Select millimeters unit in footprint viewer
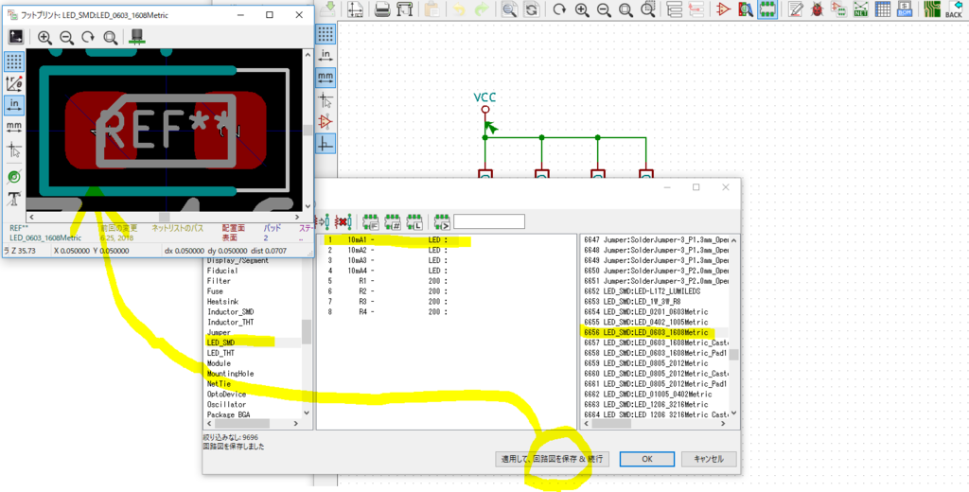The height and width of the screenshot is (492, 969). coord(14,128)
